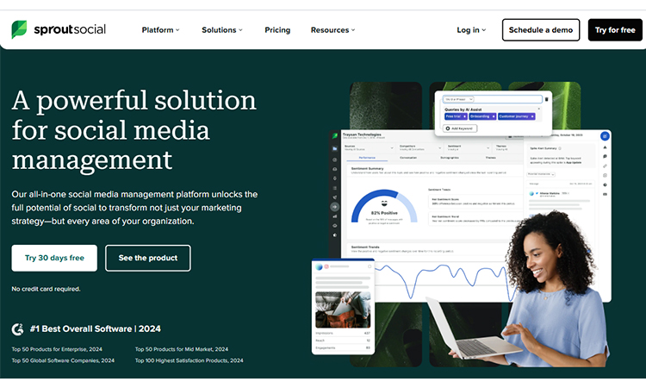Click the speaker icon at sidebar bottom

tap(335, 235)
